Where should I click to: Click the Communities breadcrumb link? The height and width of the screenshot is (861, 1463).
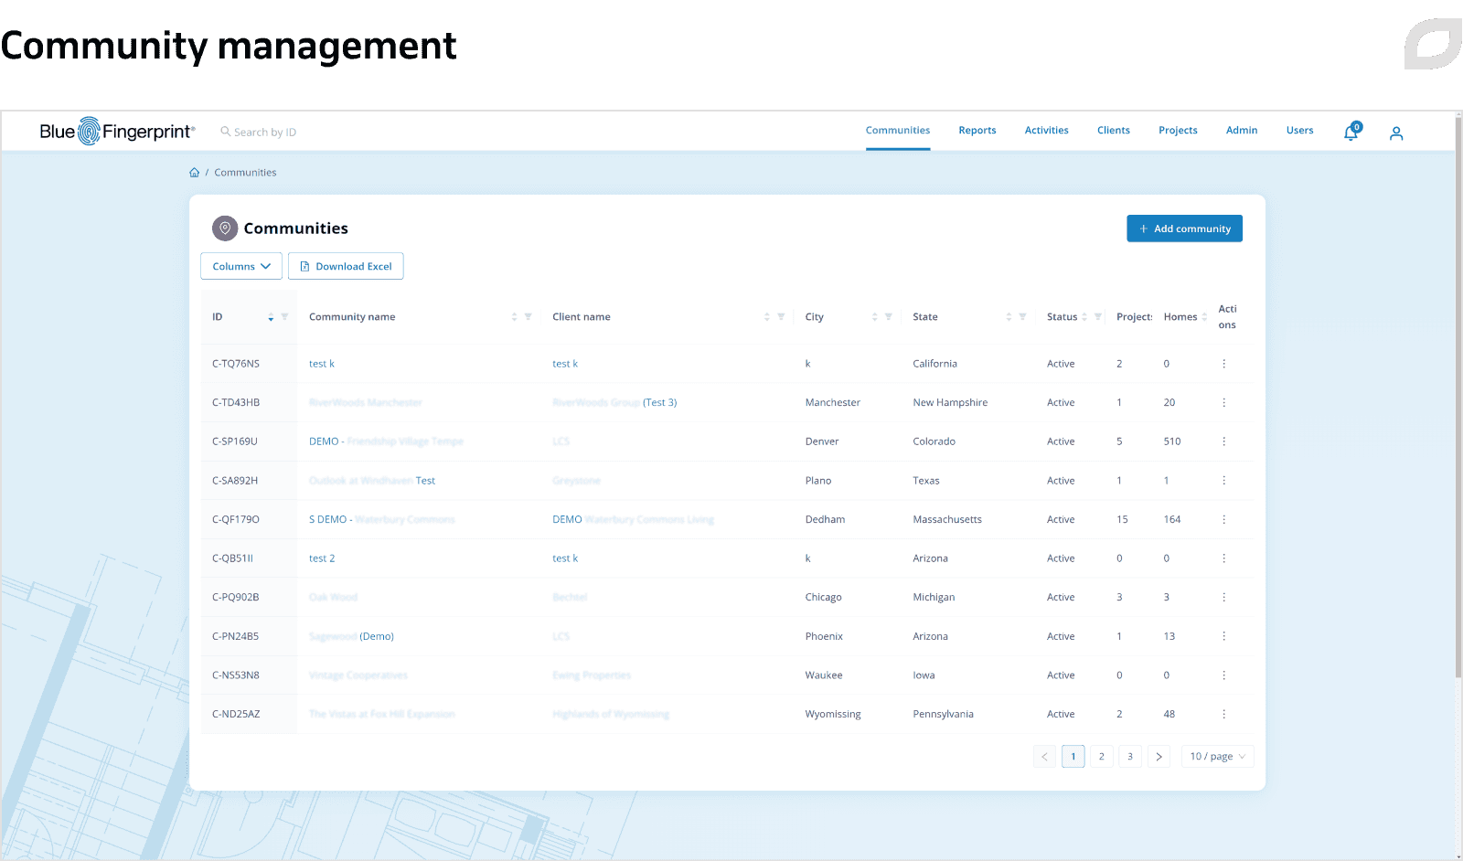coord(245,173)
